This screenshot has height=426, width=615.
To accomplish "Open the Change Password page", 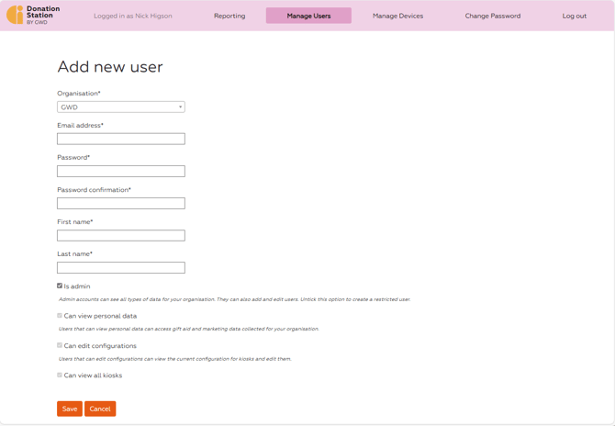I will [493, 16].
